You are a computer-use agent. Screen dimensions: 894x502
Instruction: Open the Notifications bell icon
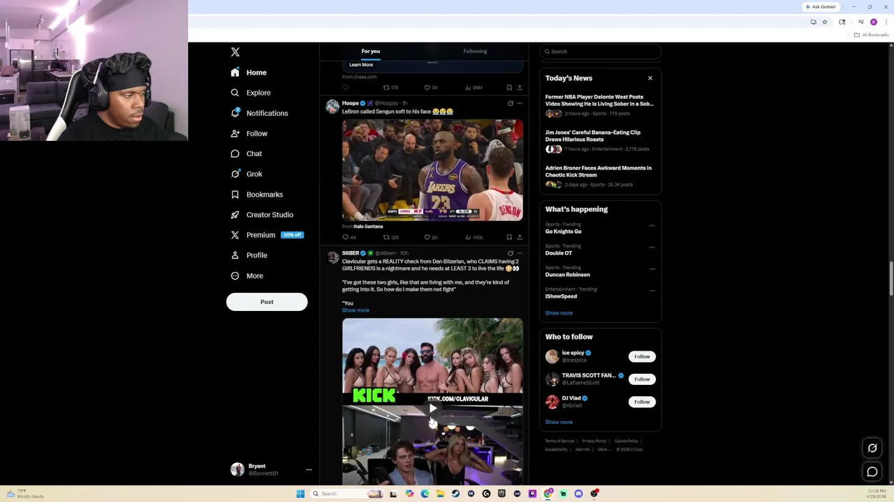coord(235,113)
